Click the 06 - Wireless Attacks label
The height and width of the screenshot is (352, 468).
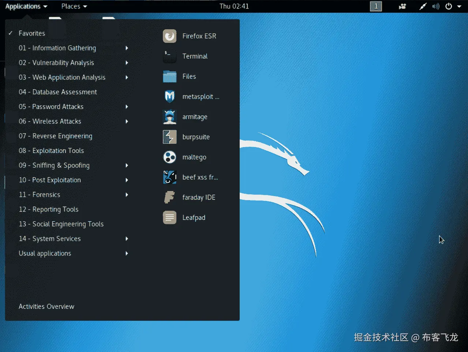(x=50, y=121)
